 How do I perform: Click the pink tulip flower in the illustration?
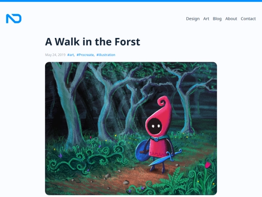coord(207,165)
